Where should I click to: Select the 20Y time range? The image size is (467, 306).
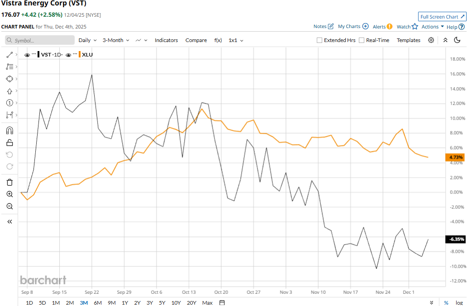click(191, 303)
